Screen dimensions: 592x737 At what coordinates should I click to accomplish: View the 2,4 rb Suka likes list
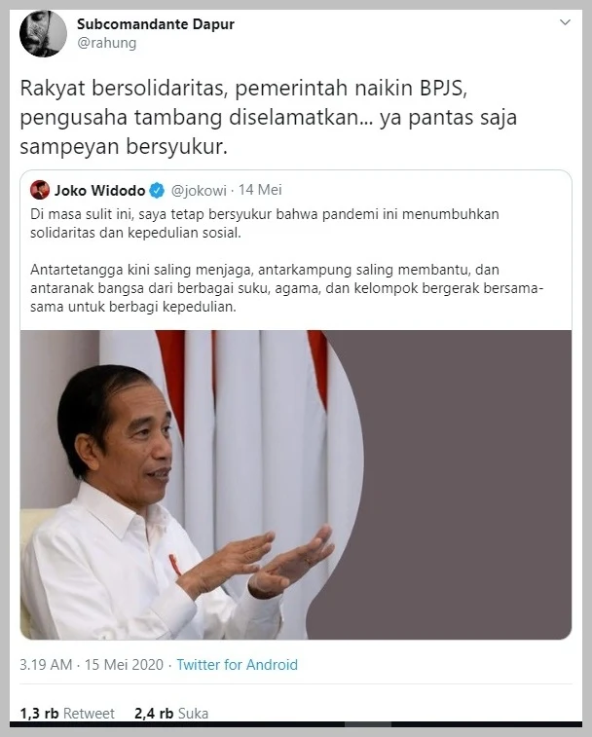point(171,714)
